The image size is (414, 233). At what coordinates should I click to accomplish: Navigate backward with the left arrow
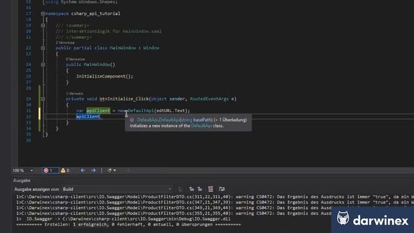(x=83, y=170)
